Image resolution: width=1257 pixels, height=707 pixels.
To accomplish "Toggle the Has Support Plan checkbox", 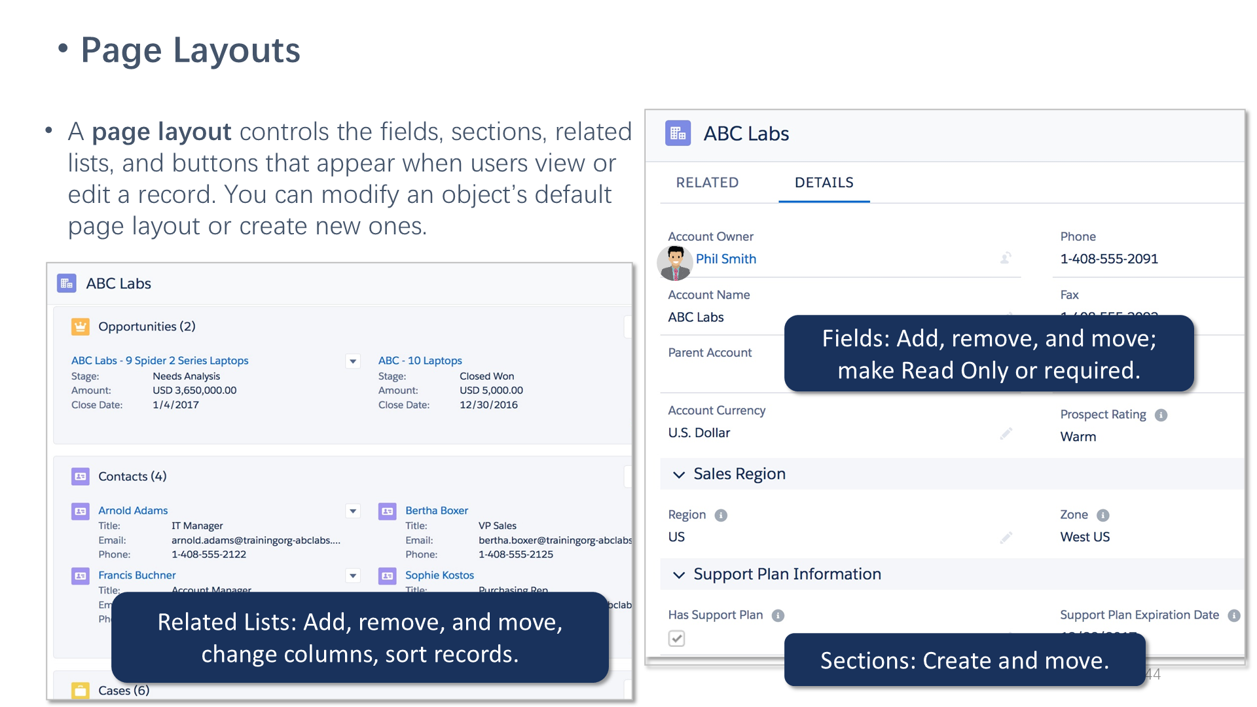I will click(x=676, y=638).
